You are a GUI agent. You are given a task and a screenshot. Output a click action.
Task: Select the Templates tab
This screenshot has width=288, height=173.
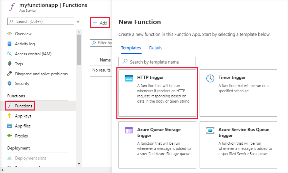tap(131, 48)
